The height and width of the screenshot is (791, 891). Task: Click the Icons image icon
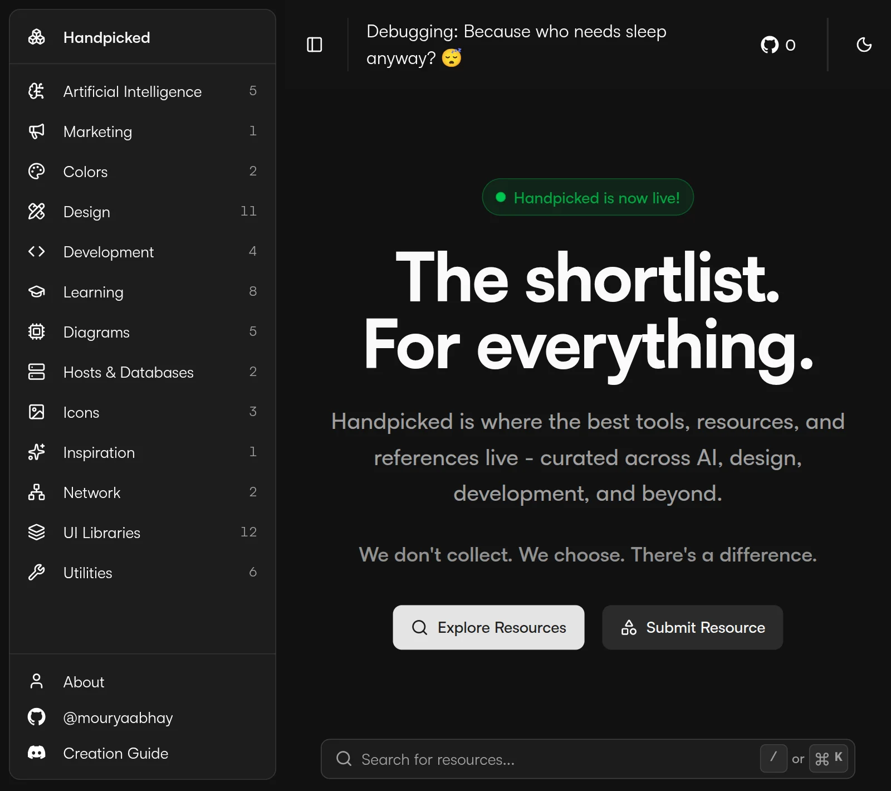tap(37, 412)
